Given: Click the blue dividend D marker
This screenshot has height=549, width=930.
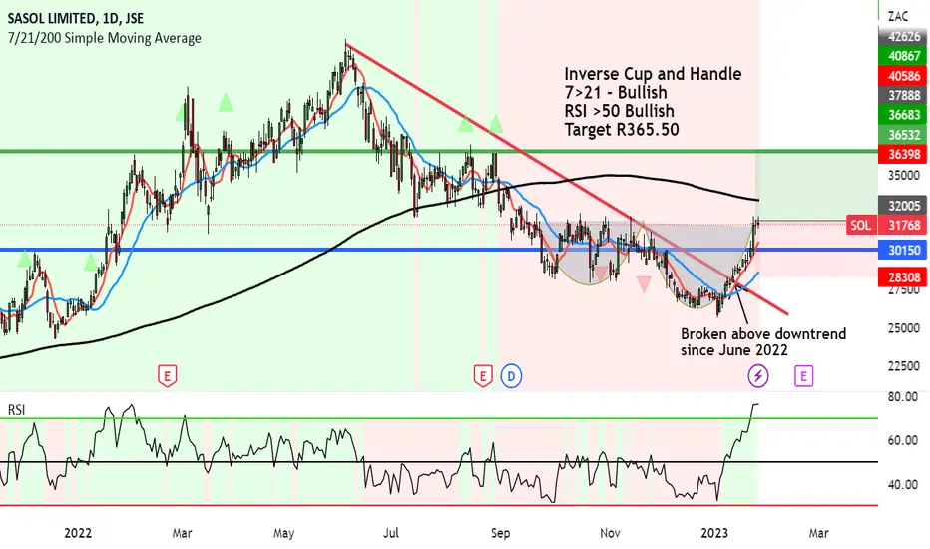Looking at the screenshot, I should click(511, 376).
